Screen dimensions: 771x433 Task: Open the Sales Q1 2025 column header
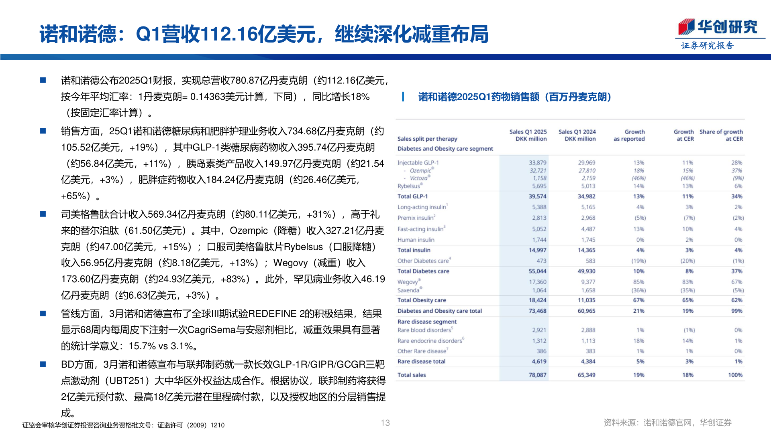click(x=528, y=135)
